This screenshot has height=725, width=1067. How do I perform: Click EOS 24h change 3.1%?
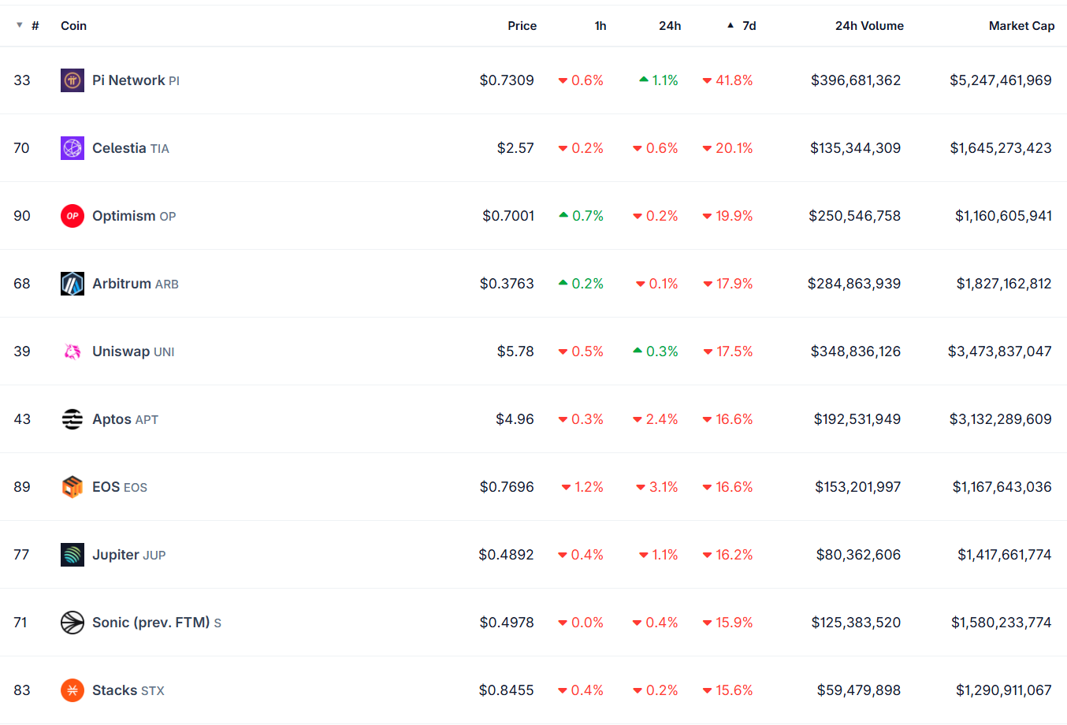click(657, 487)
